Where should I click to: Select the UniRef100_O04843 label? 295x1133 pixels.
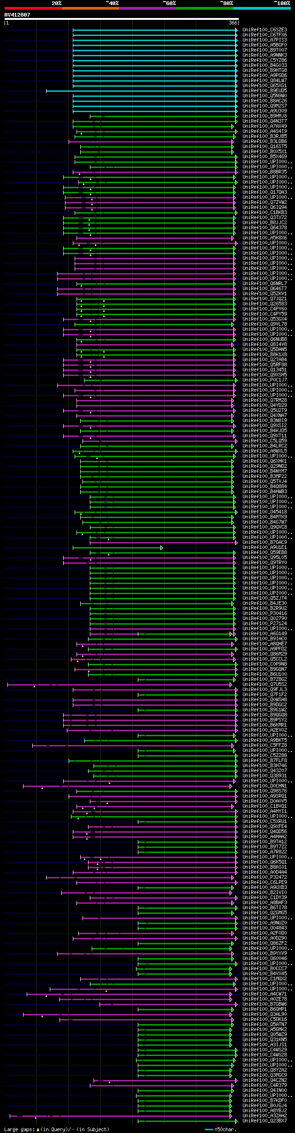(x=265, y=928)
